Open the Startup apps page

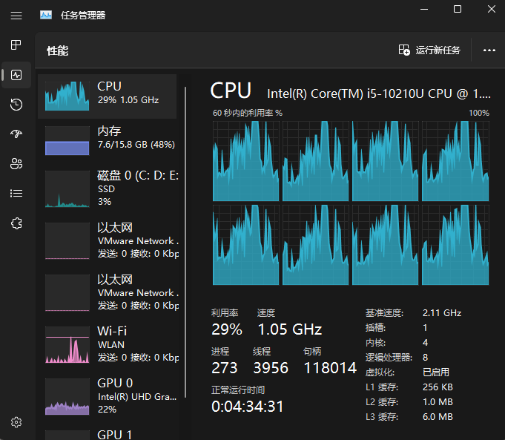pyautogui.click(x=16, y=134)
